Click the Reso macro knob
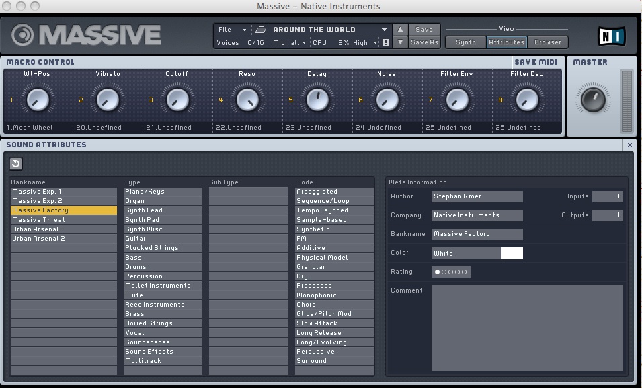 (x=247, y=100)
